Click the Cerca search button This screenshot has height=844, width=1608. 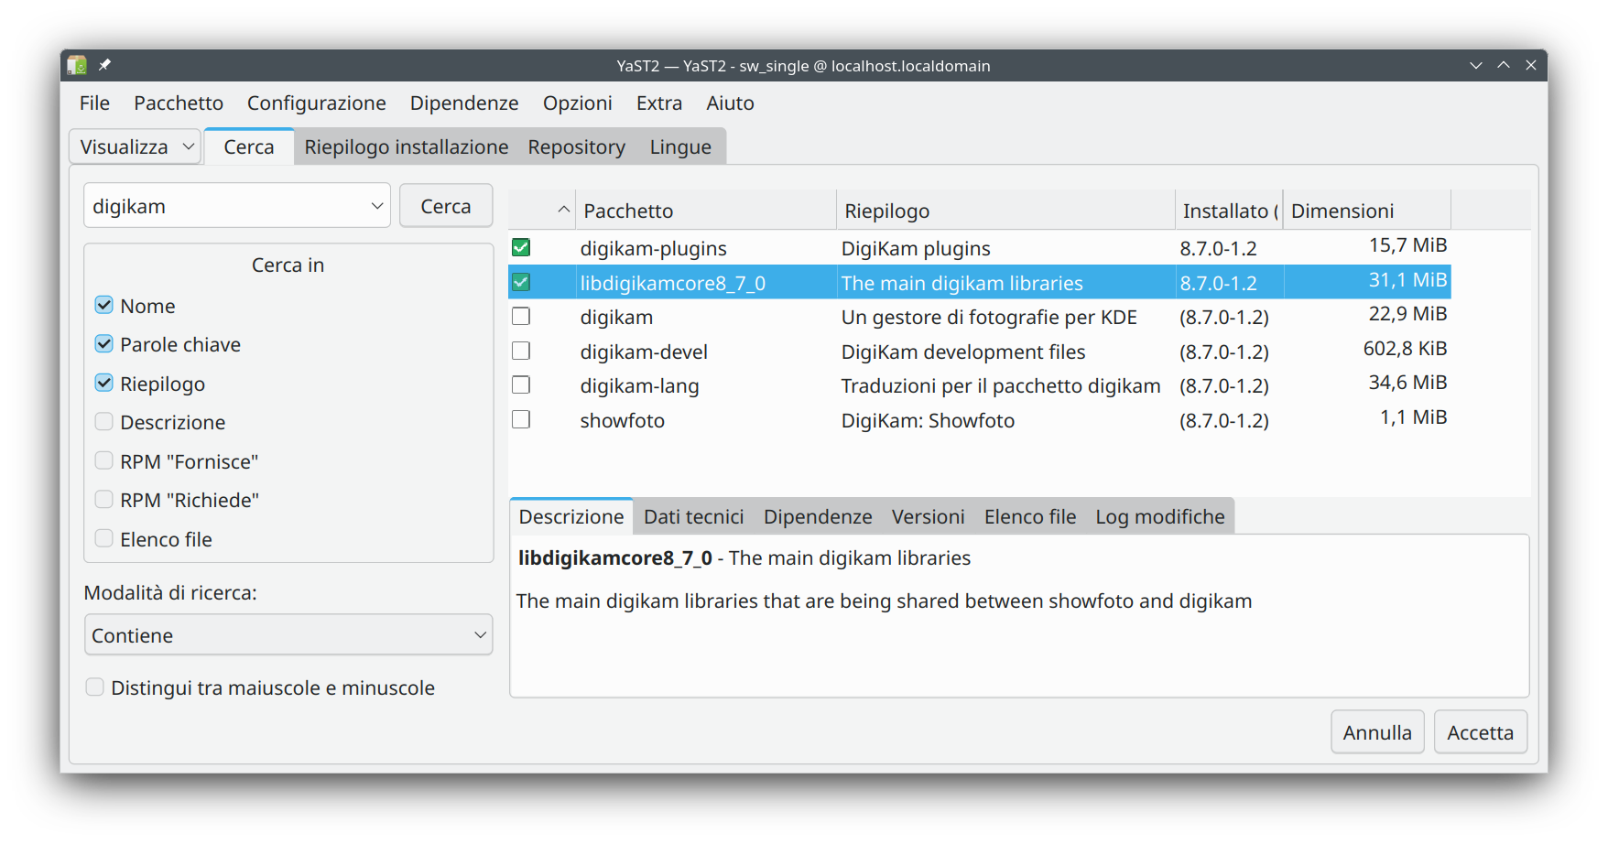tap(446, 206)
